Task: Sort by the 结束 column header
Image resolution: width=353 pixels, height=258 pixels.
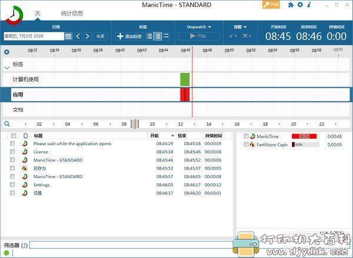Action: coord(182,136)
